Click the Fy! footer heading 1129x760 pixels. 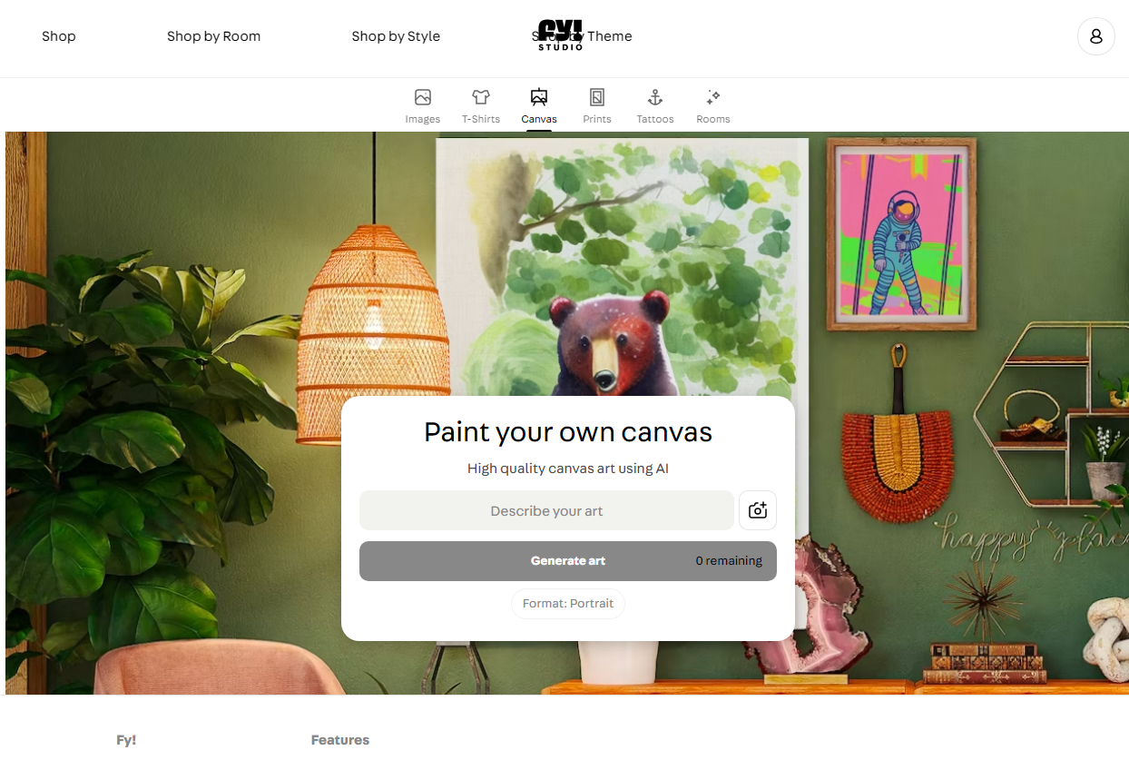pyautogui.click(x=126, y=740)
